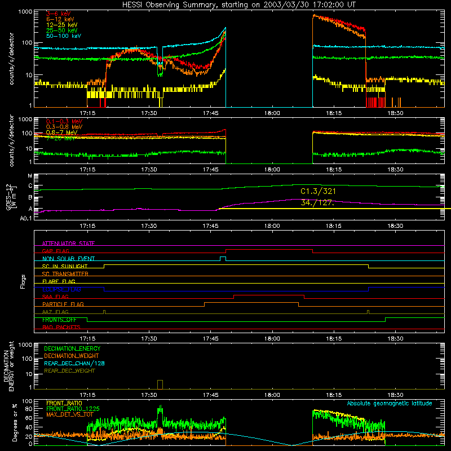
Task: Click the REAR_DEC_WEIGHT rectangular pulse in decimation plot
Action: point(160,384)
